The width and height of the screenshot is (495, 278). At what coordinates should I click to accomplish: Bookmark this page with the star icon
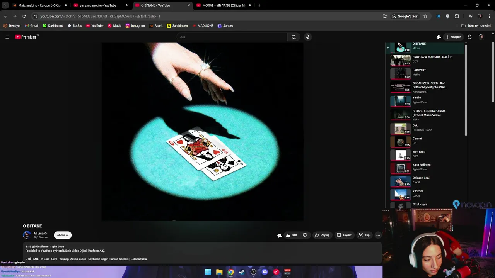coord(425,16)
